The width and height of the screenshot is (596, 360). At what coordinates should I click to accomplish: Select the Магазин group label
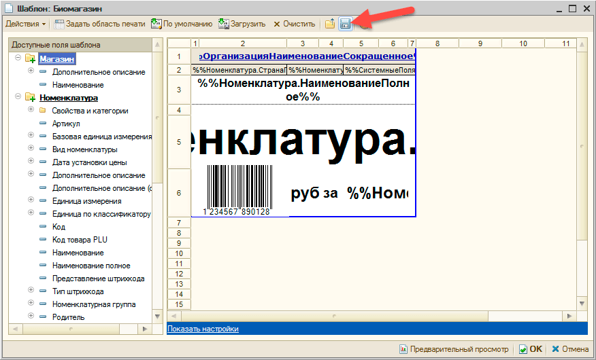pos(57,59)
